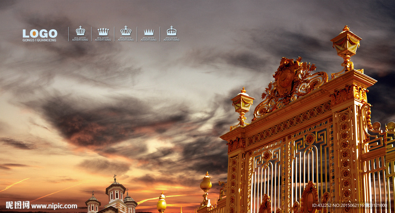Select the domed crown icon with three crosses
Viewport: 395px width, 213px height.
coord(172,31)
